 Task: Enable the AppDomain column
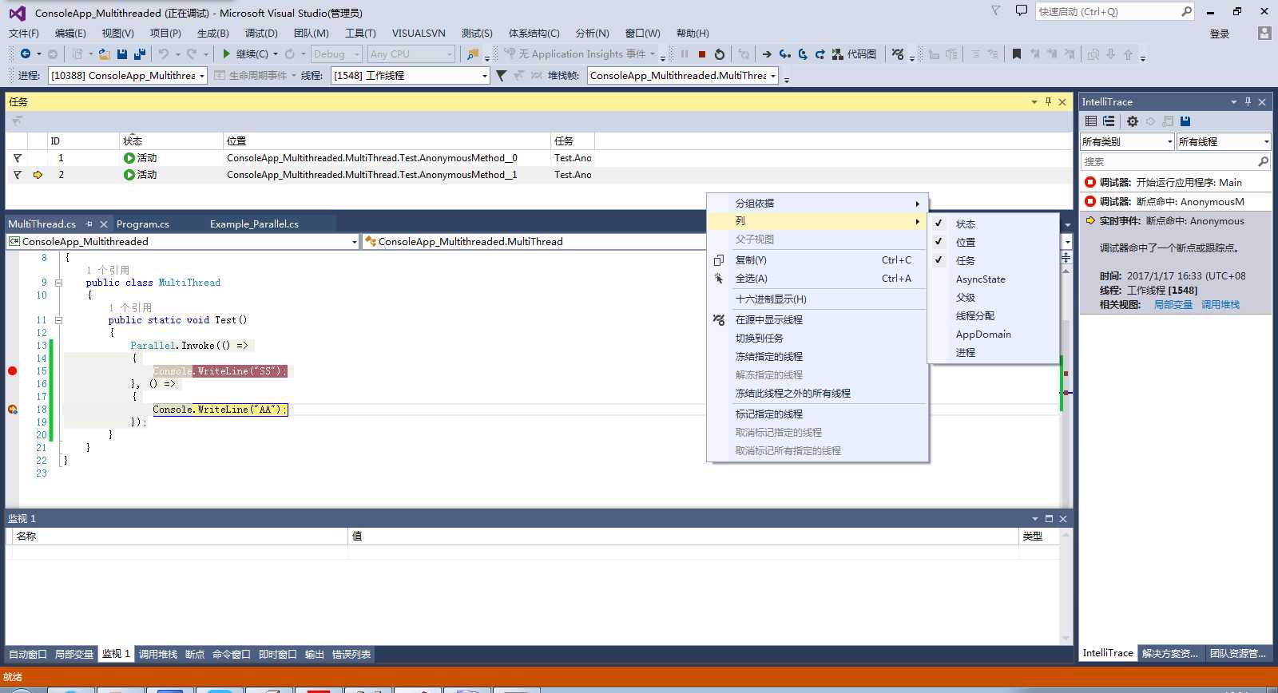993,335
